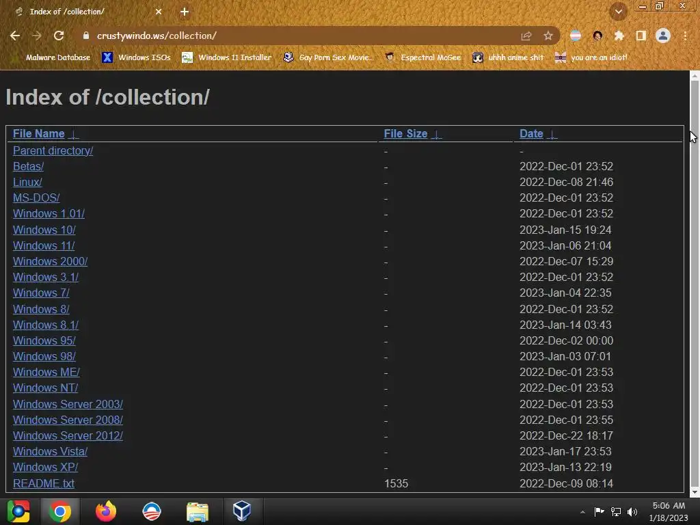
Task: Sort by Date column header
Action: [x=531, y=133]
